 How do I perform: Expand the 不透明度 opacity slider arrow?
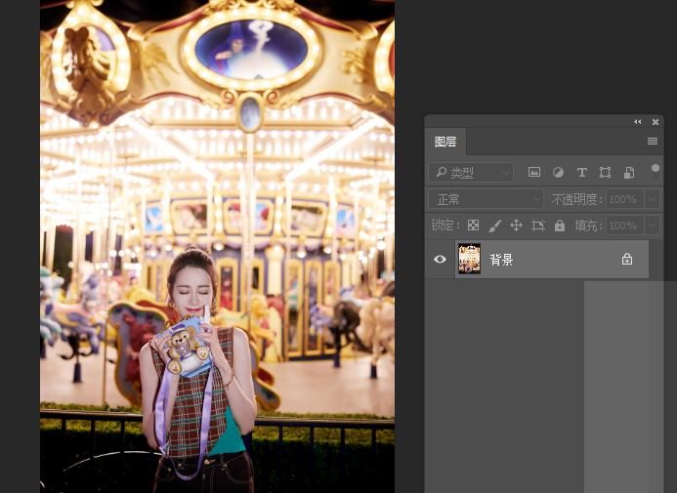[x=652, y=199]
